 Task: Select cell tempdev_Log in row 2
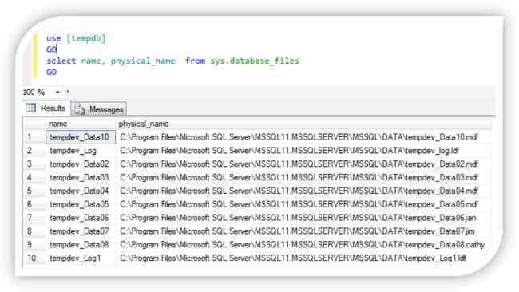pyautogui.click(x=81, y=151)
